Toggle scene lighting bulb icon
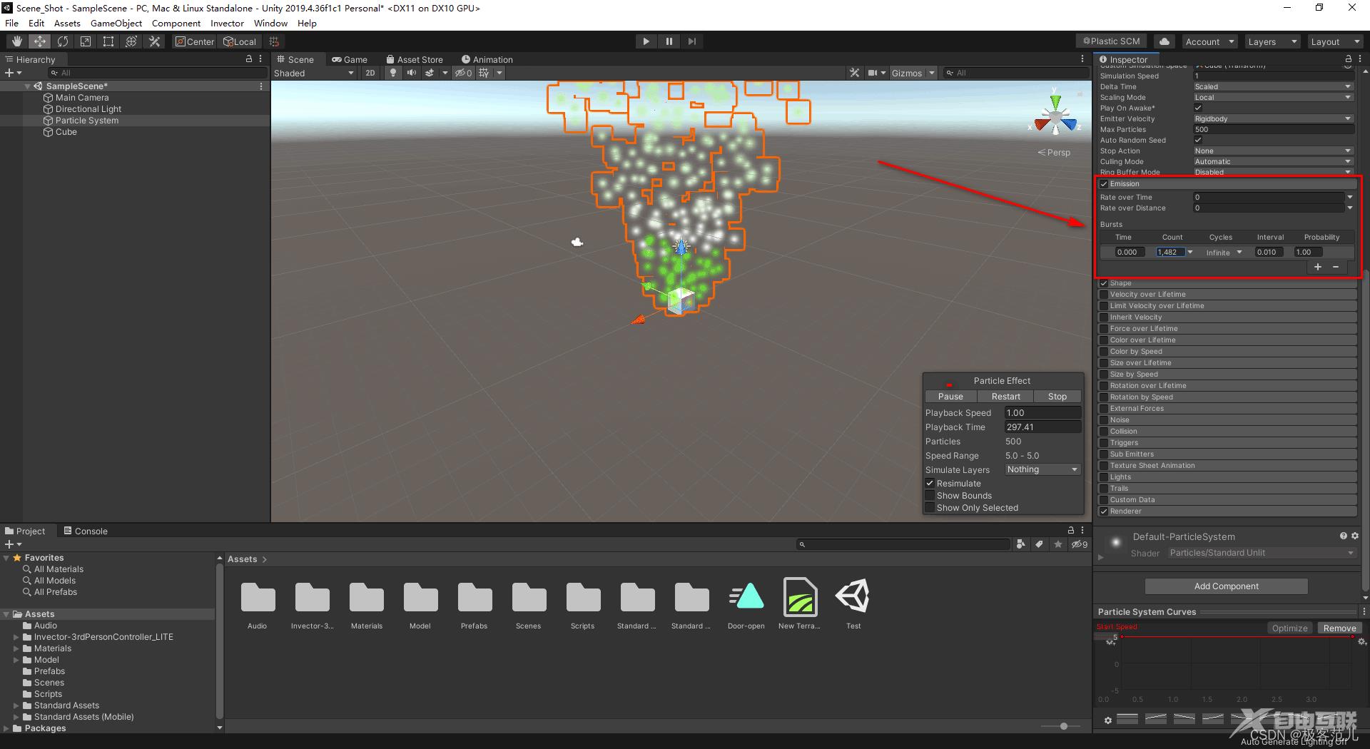This screenshot has height=749, width=1370. (x=392, y=73)
